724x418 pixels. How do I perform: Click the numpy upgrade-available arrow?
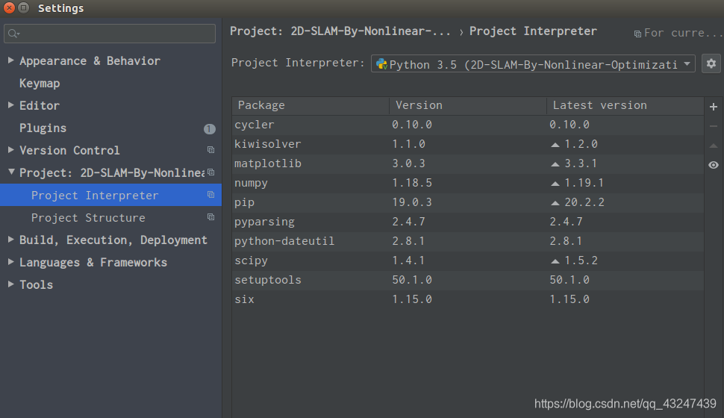pos(555,184)
